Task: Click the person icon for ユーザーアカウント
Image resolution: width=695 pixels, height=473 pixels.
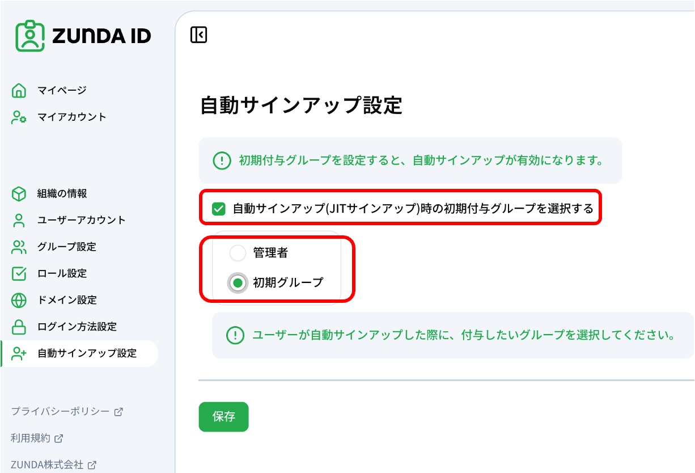Action: click(19, 221)
